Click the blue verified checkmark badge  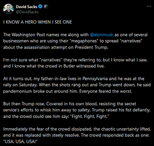click(40, 7)
